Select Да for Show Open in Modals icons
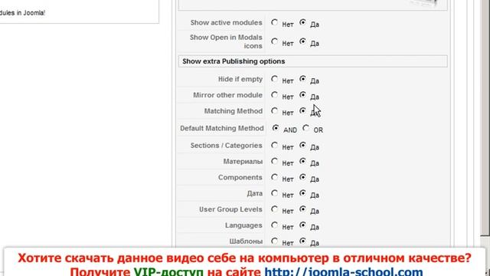Image resolution: width=490 pixels, height=276 pixels. 302,41
